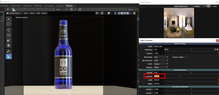Viewport: 219px width, 95px height.
Task: Open RGB(A) channel dropdown
Action: (200, 6)
